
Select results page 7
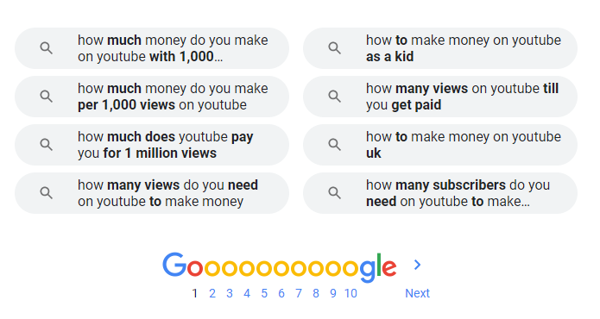[x=299, y=293]
